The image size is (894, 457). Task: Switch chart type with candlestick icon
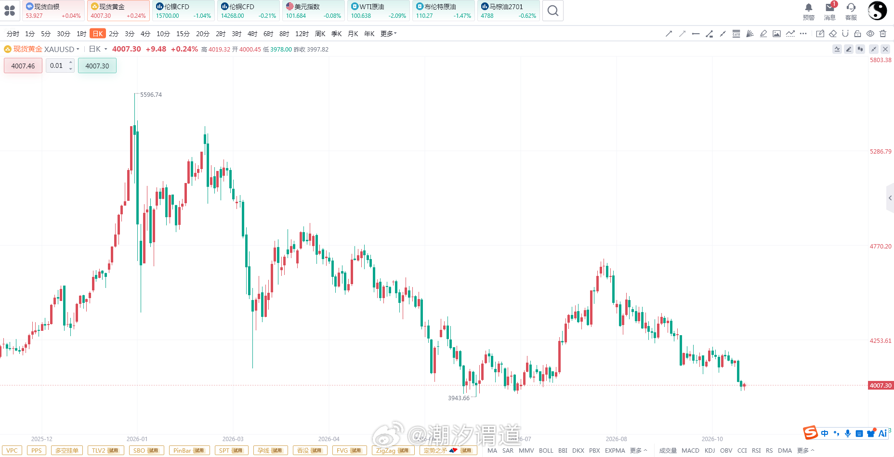pos(860,49)
